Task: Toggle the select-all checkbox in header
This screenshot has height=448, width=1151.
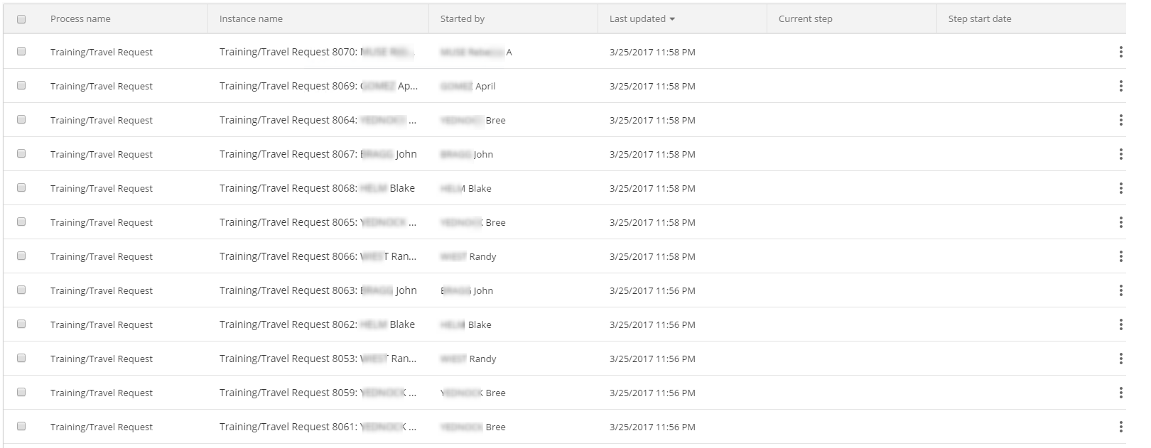Action: click(x=21, y=19)
